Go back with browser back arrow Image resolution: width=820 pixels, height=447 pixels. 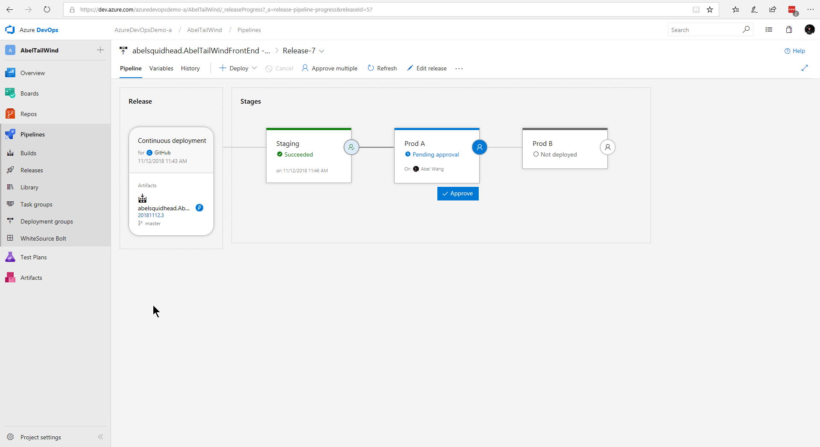tap(9, 9)
